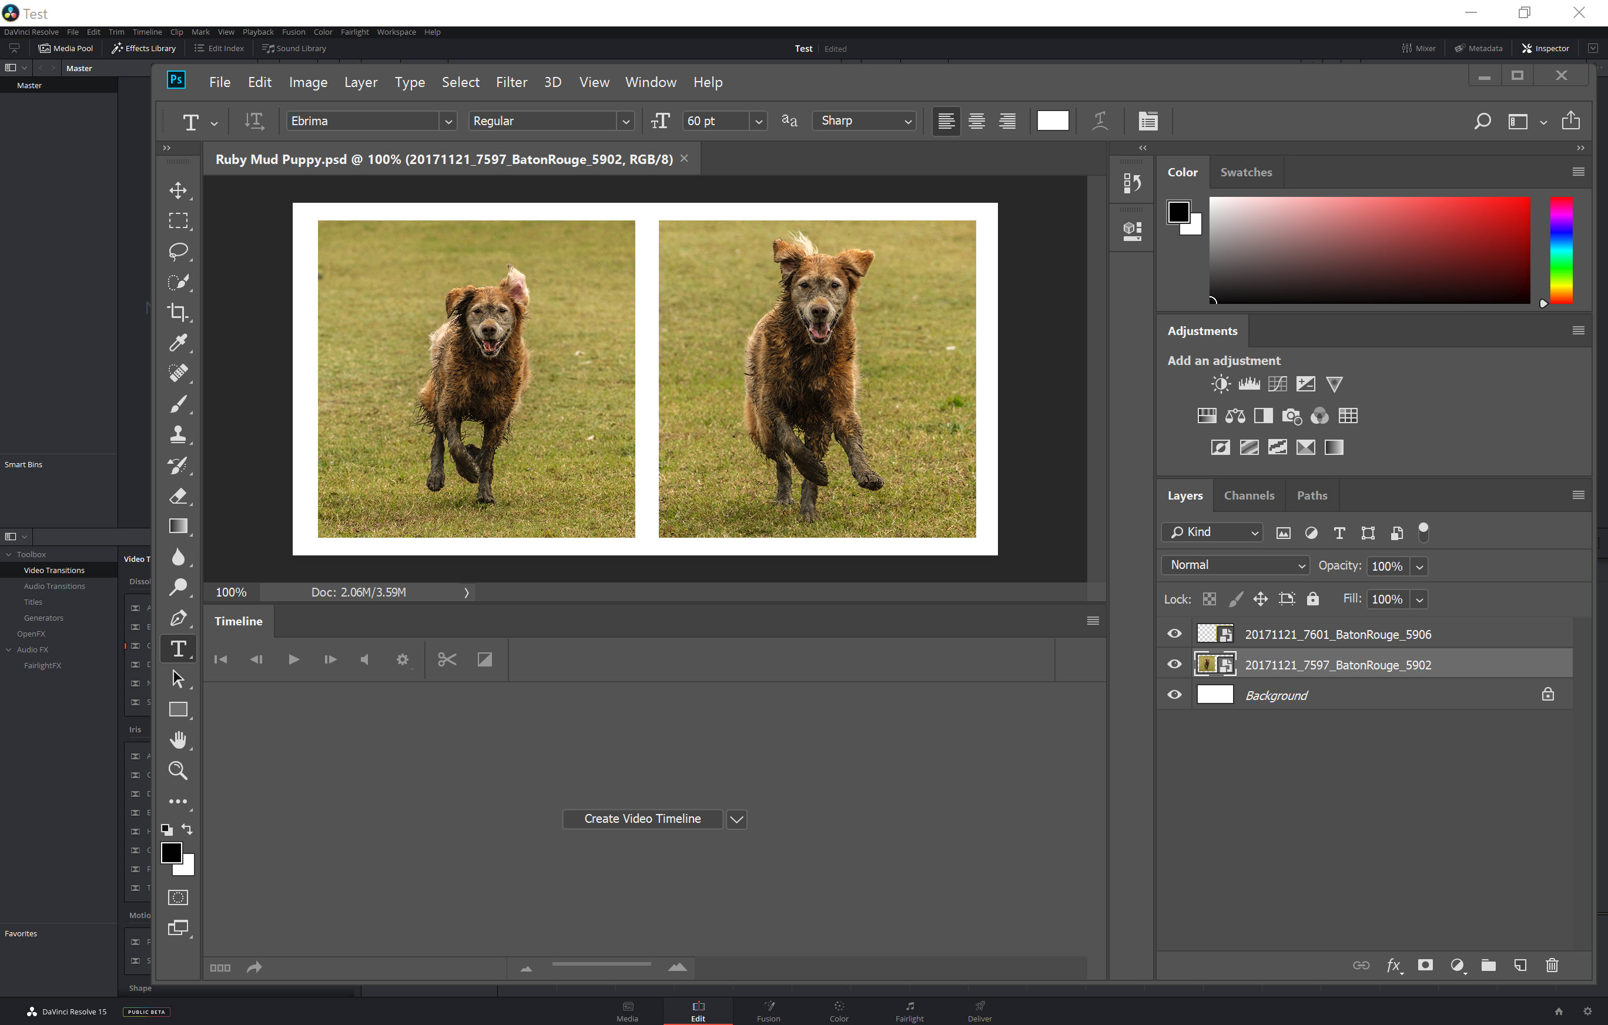
Task: Select the Zoom tool in toolbox
Action: [177, 771]
